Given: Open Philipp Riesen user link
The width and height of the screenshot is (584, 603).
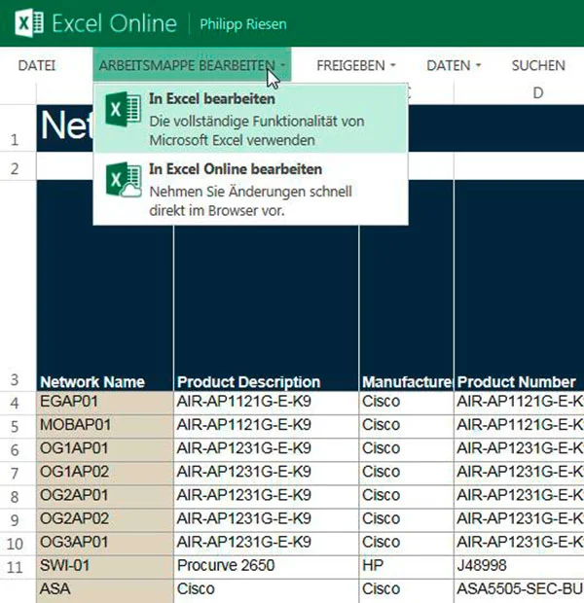Looking at the screenshot, I should (243, 24).
